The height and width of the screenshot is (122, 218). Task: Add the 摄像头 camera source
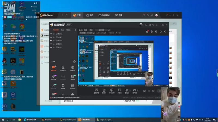[104, 91]
